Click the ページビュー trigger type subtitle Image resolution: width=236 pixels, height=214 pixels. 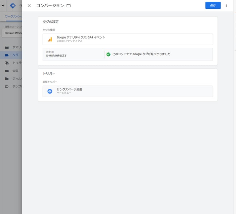click(x=64, y=93)
